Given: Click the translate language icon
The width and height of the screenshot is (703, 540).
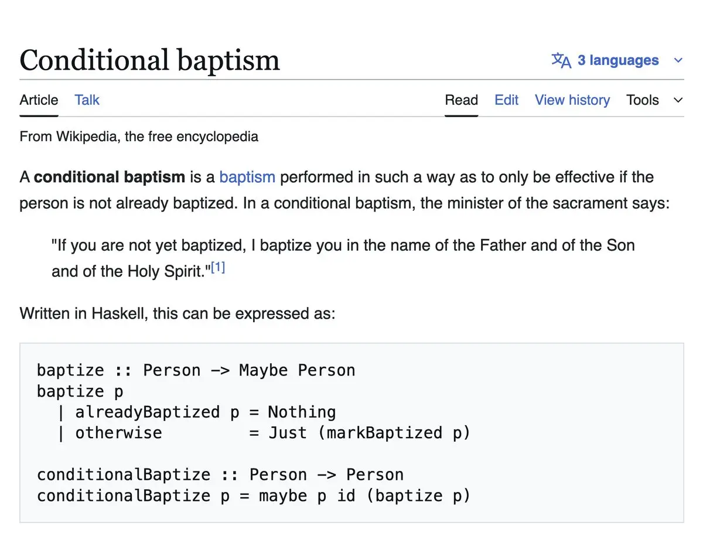Looking at the screenshot, I should click(x=561, y=60).
